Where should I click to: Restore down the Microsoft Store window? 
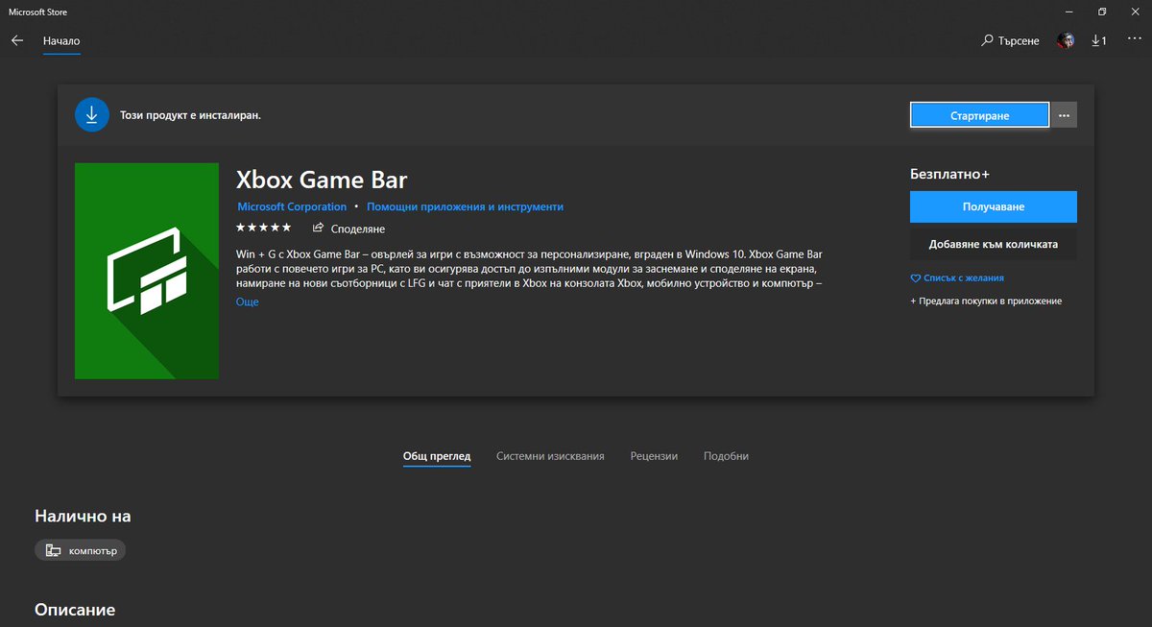pos(1102,12)
